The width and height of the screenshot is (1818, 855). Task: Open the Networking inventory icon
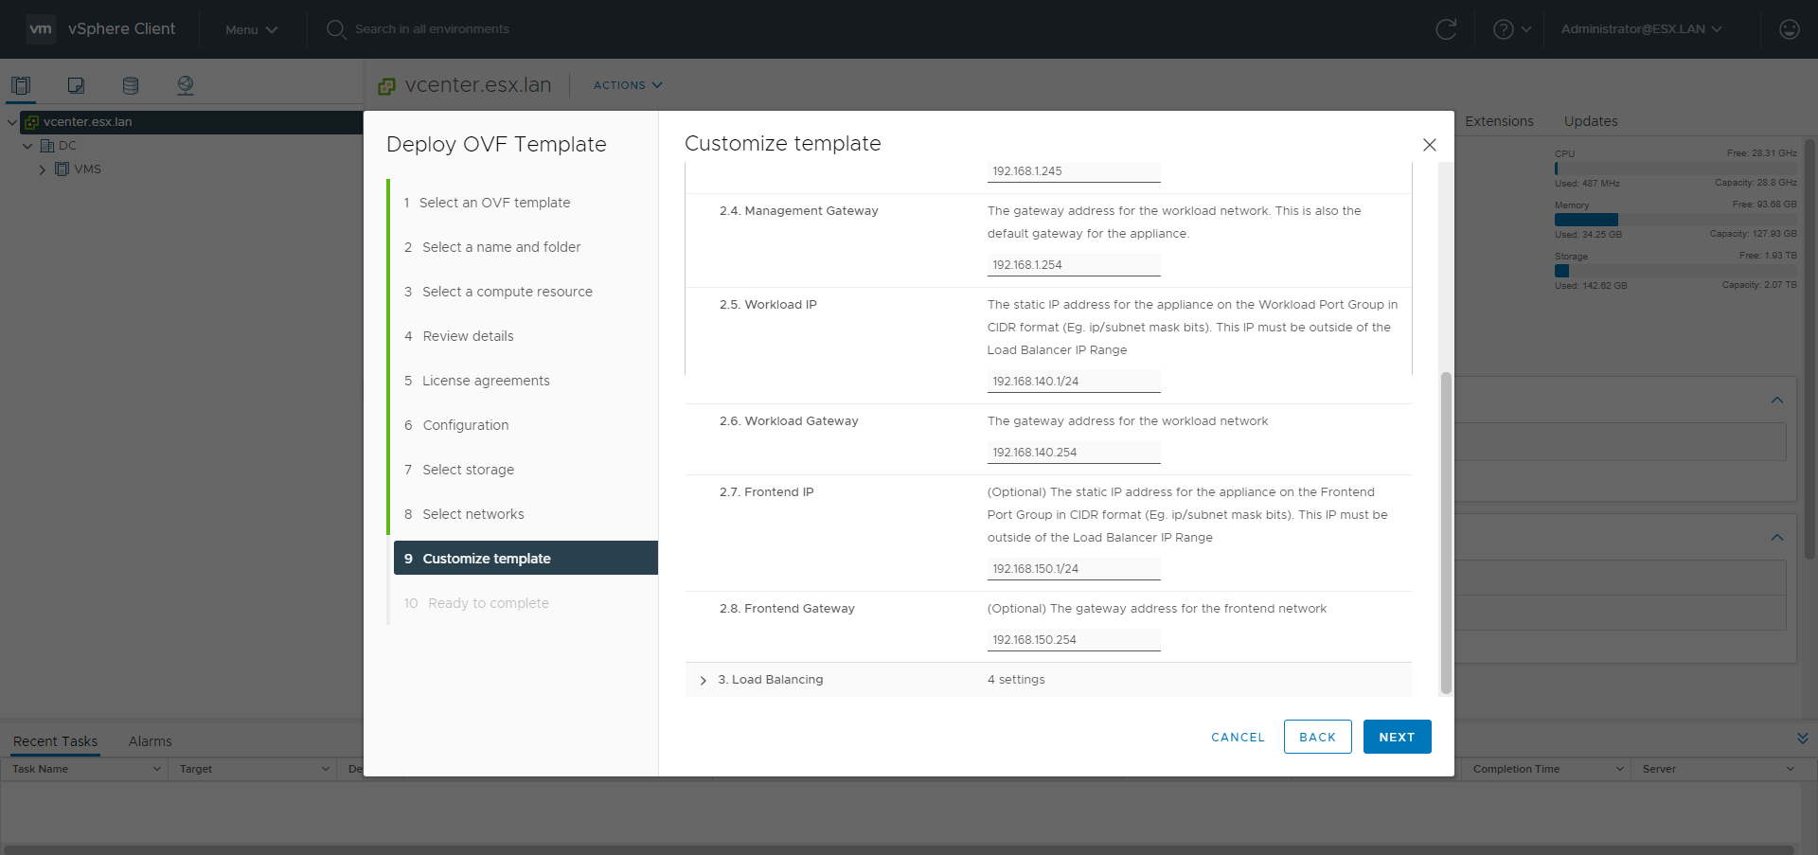point(186,85)
